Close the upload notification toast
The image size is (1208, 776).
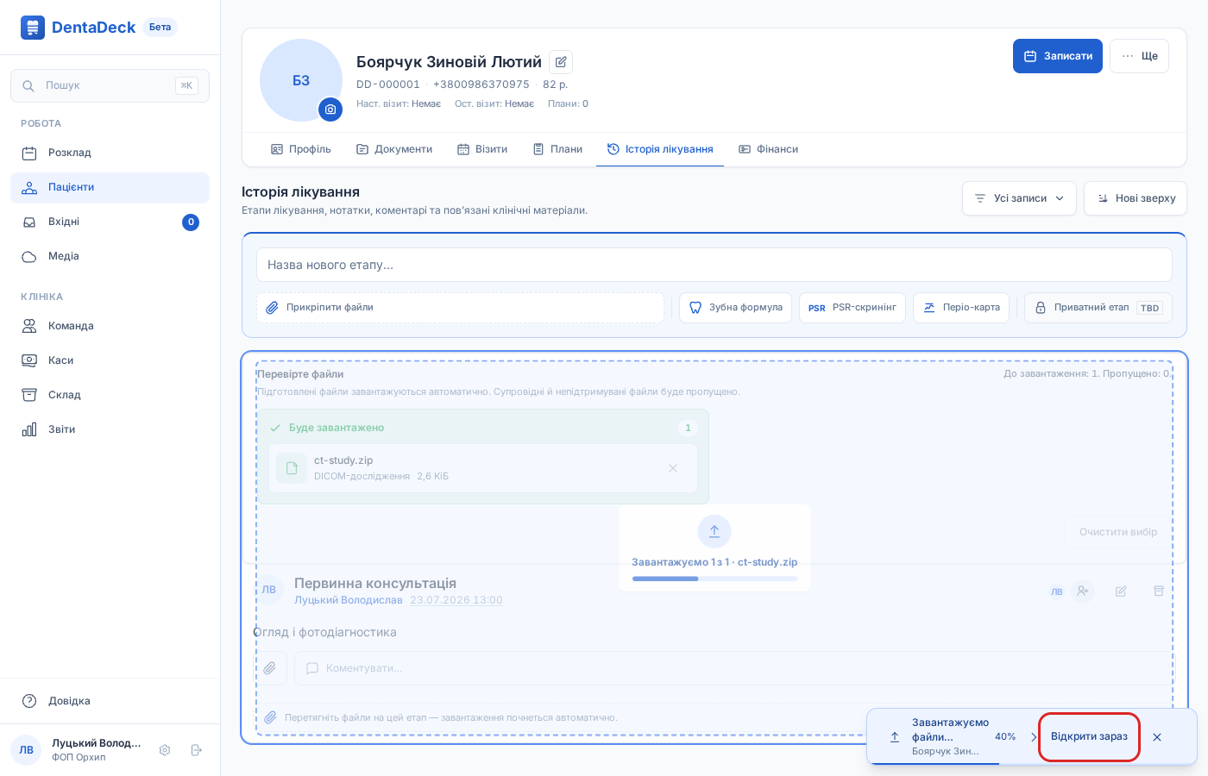pyautogui.click(x=1157, y=737)
